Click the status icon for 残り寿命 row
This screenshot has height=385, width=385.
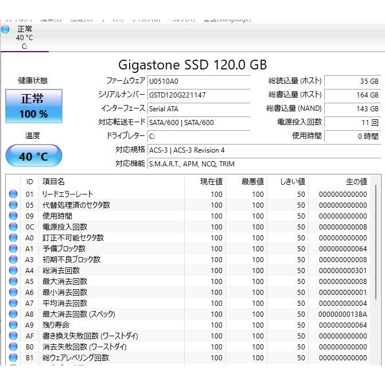click(x=13, y=325)
